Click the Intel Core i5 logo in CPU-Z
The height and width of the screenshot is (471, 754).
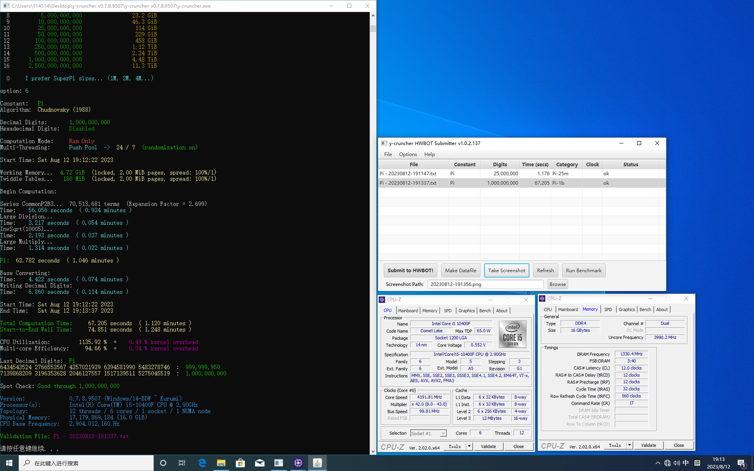click(x=512, y=334)
